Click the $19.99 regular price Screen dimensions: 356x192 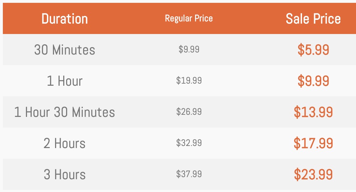(189, 80)
